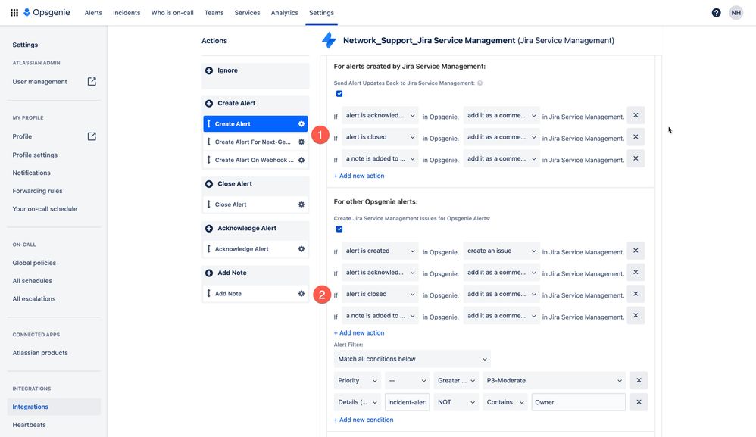Click the info icon beside Send Alert Updates Back
The height and width of the screenshot is (437, 756).
point(480,83)
